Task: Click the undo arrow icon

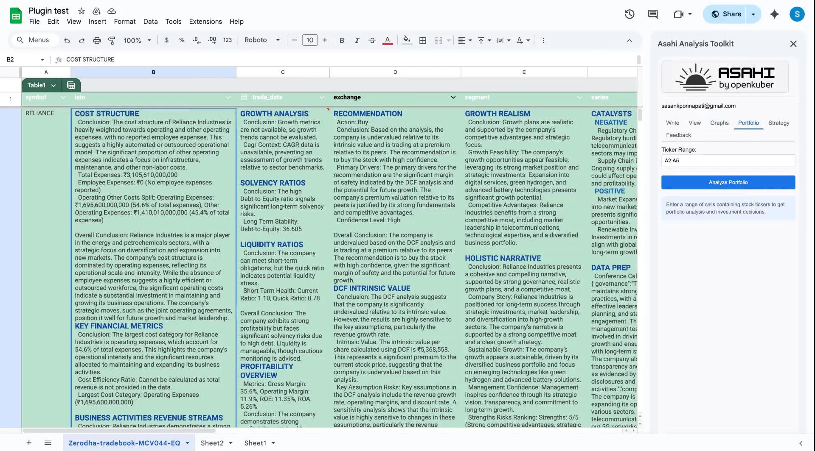Action: tap(67, 40)
